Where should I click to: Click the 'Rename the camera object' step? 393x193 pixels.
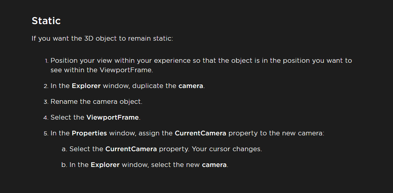coord(96,101)
